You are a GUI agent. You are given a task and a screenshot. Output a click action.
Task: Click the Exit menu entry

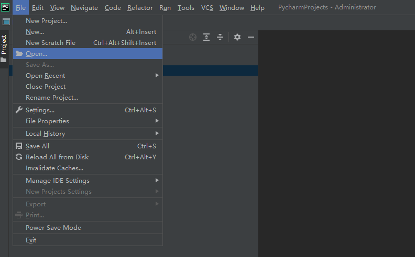(88, 240)
